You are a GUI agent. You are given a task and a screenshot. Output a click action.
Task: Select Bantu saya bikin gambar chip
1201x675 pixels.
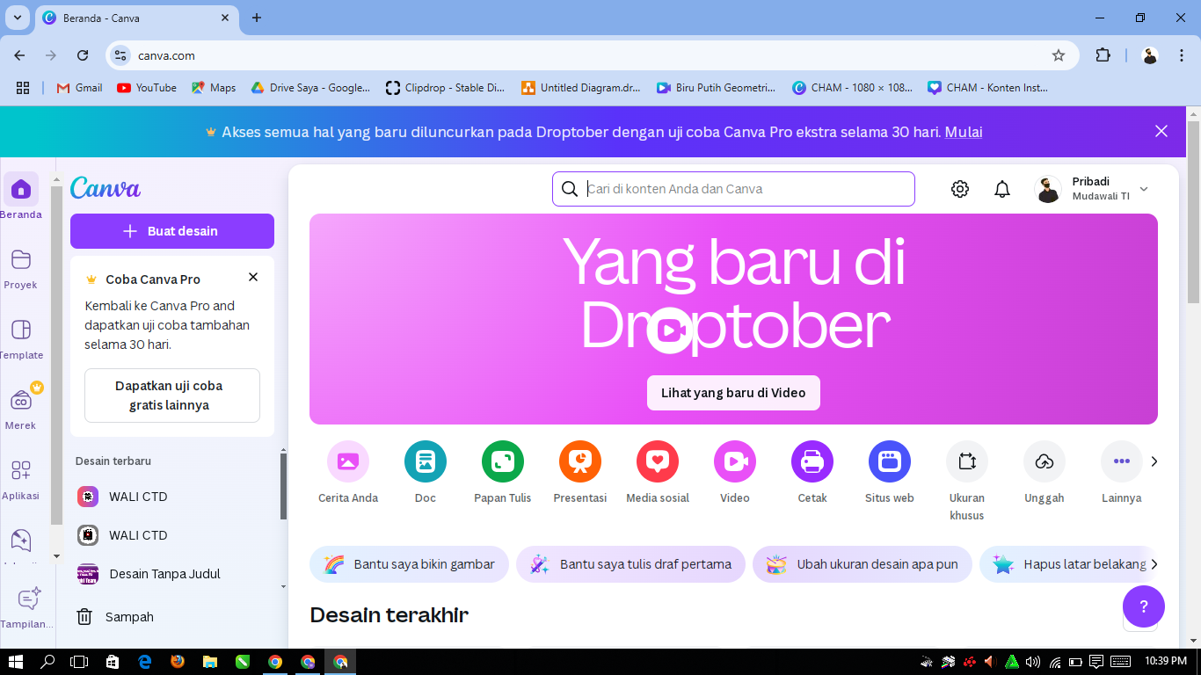pos(409,564)
